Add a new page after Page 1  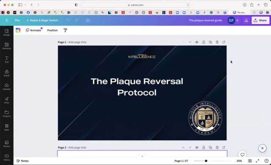pos(224,42)
